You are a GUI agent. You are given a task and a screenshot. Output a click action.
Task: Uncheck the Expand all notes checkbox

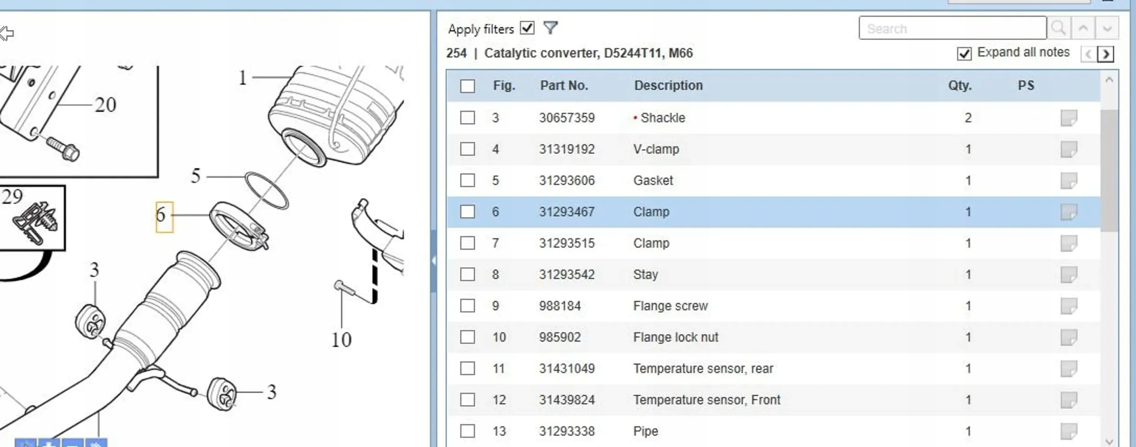coord(964,54)
